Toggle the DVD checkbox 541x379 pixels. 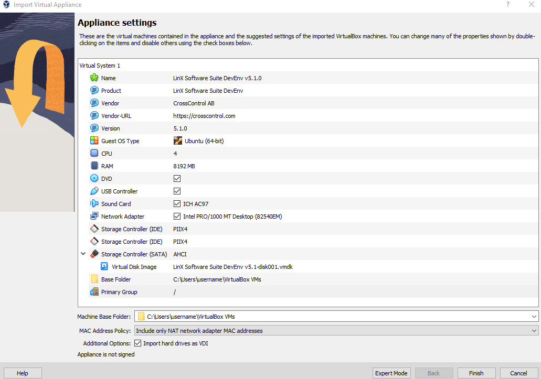(x=177, y=178)
